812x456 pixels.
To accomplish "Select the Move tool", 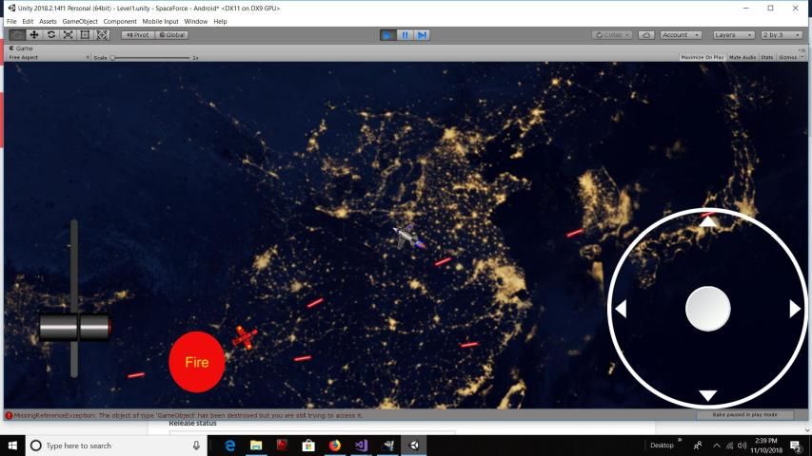I will coord(34,35).
